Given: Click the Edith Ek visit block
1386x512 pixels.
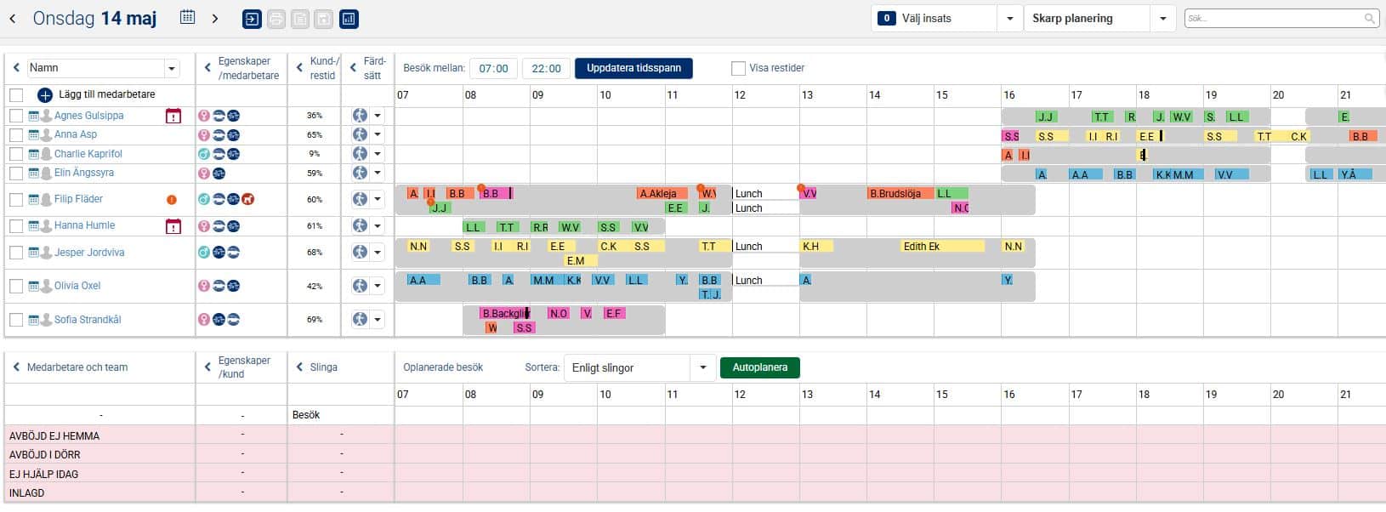Looking at the screenshot, I should tap(922, 247).
